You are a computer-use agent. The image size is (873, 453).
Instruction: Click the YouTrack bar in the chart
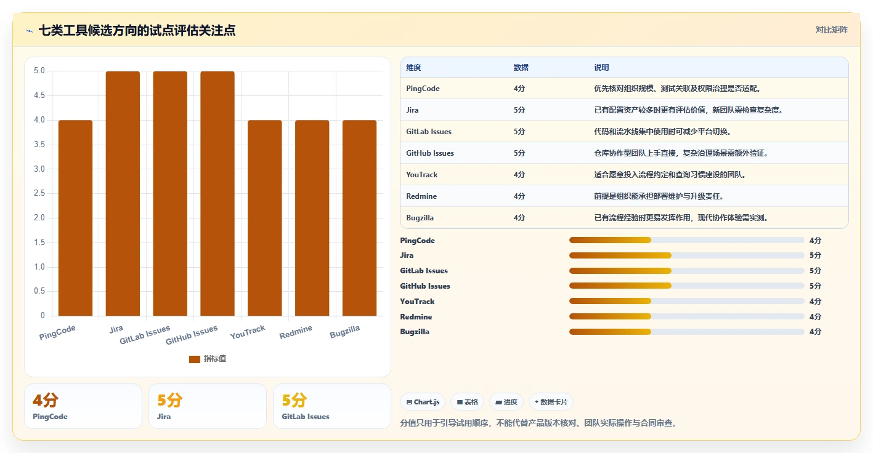point(265,218)
